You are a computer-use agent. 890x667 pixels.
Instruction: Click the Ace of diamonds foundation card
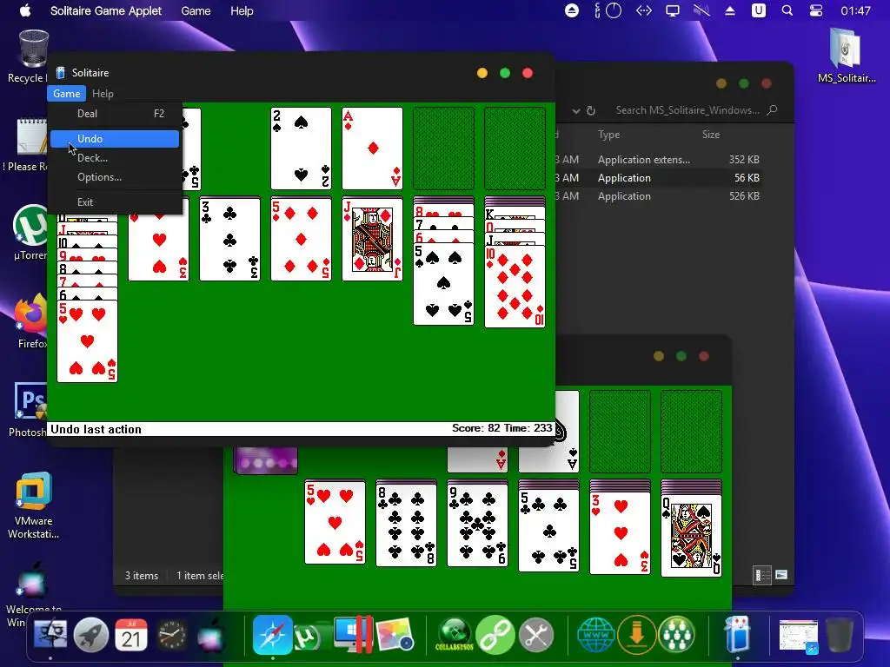coord(372,149)
